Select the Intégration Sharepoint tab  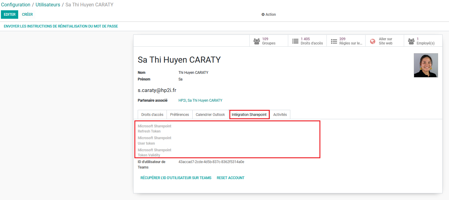tap(249, 115)
